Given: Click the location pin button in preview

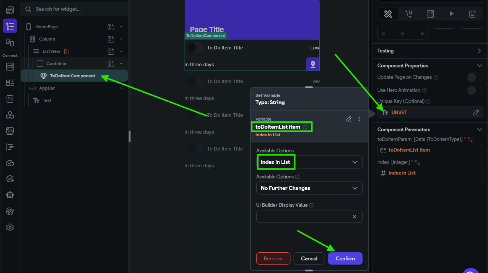Looking at the screenshot, I should pyautogui.click(x=313, y=64).
